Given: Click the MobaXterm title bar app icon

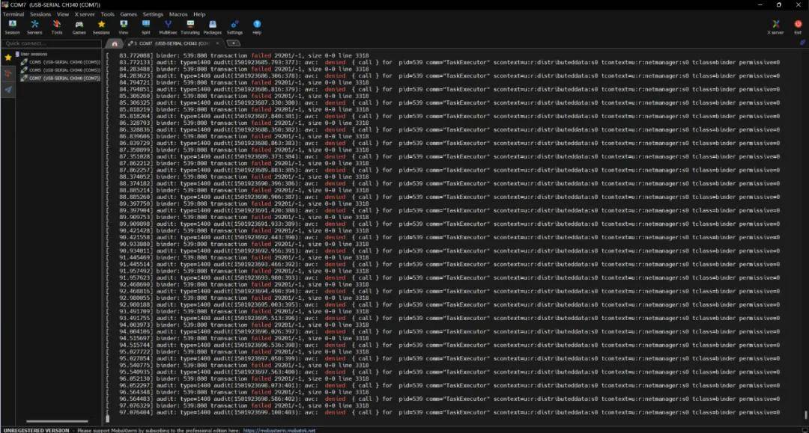Looking at the screenshot, I should click(x=4, y=4).
